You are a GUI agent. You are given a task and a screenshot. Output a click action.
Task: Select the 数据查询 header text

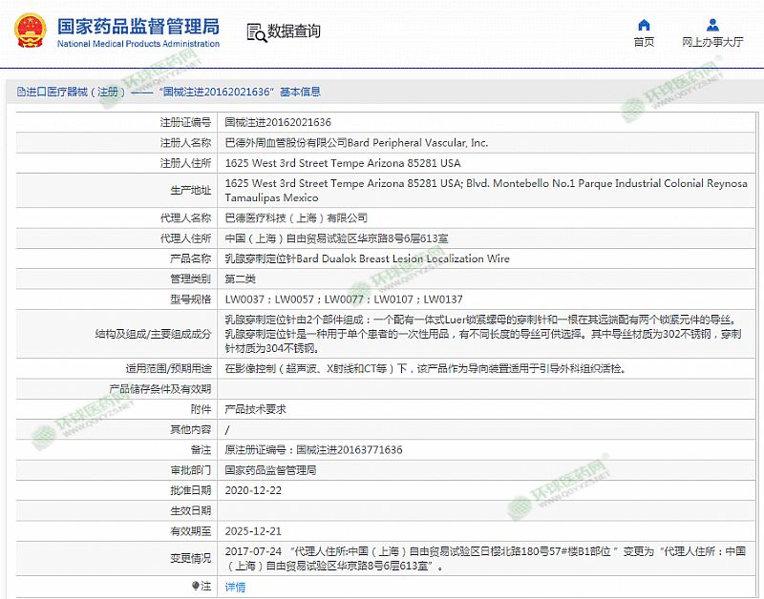point(294,31)
